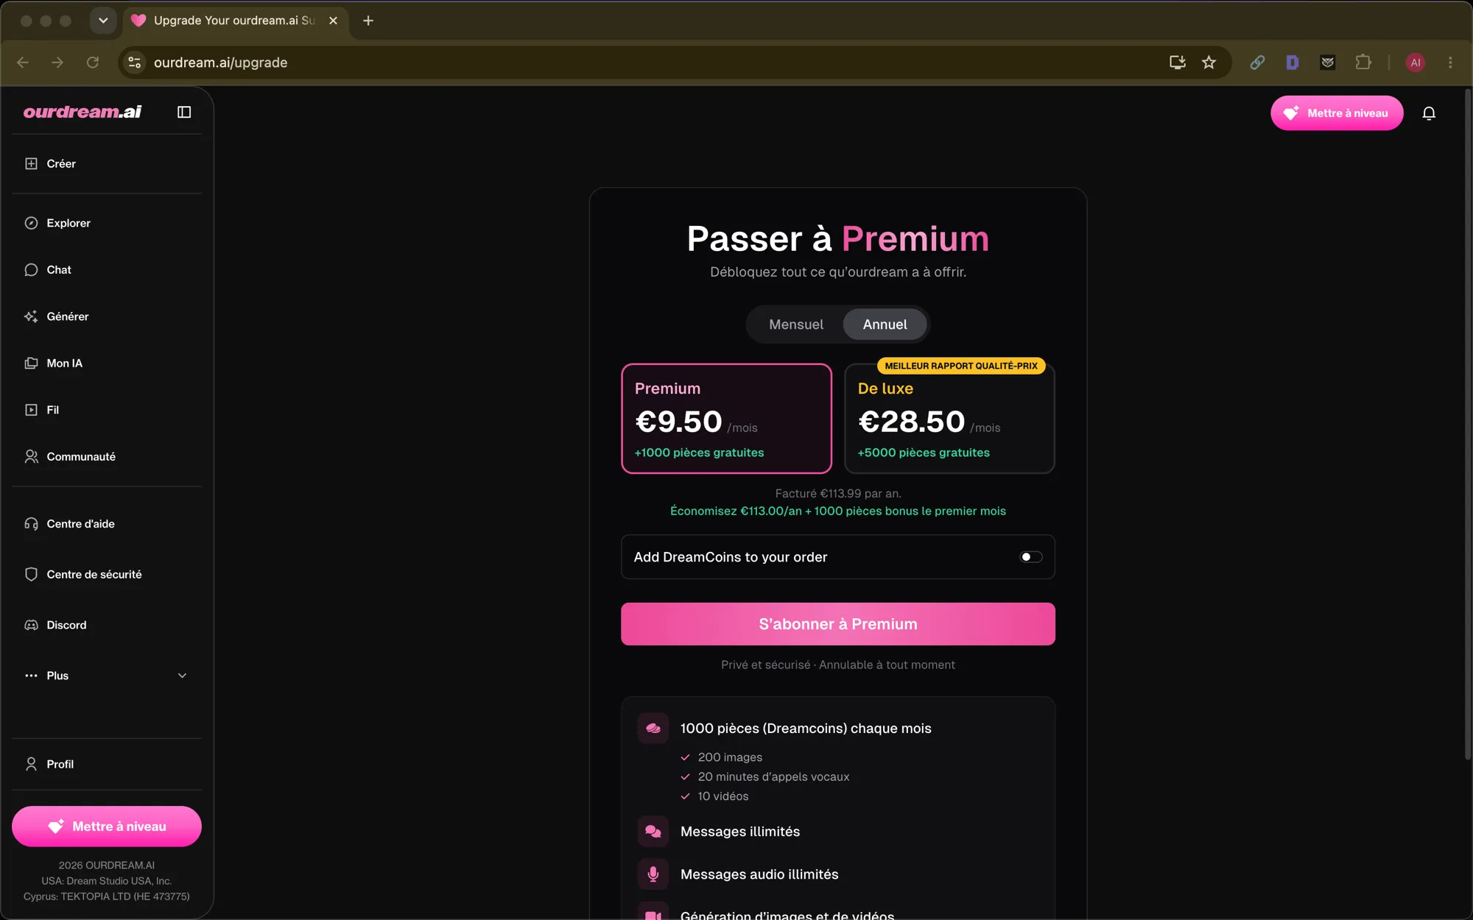Viewport: 1473px width, 920px height.
Task: Click '200 images' list item
Action: coord(730,757)
